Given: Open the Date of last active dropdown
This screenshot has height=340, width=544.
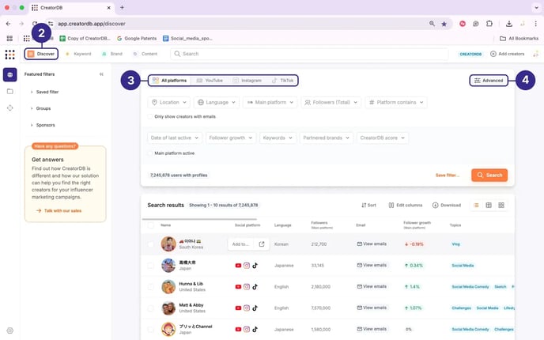Looking at the screenshot, I should coord(175,138).
